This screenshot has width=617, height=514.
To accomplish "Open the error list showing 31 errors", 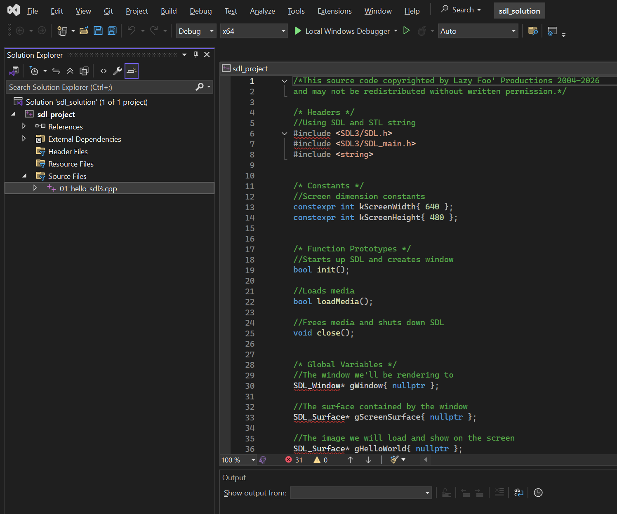I will [294, 460].
